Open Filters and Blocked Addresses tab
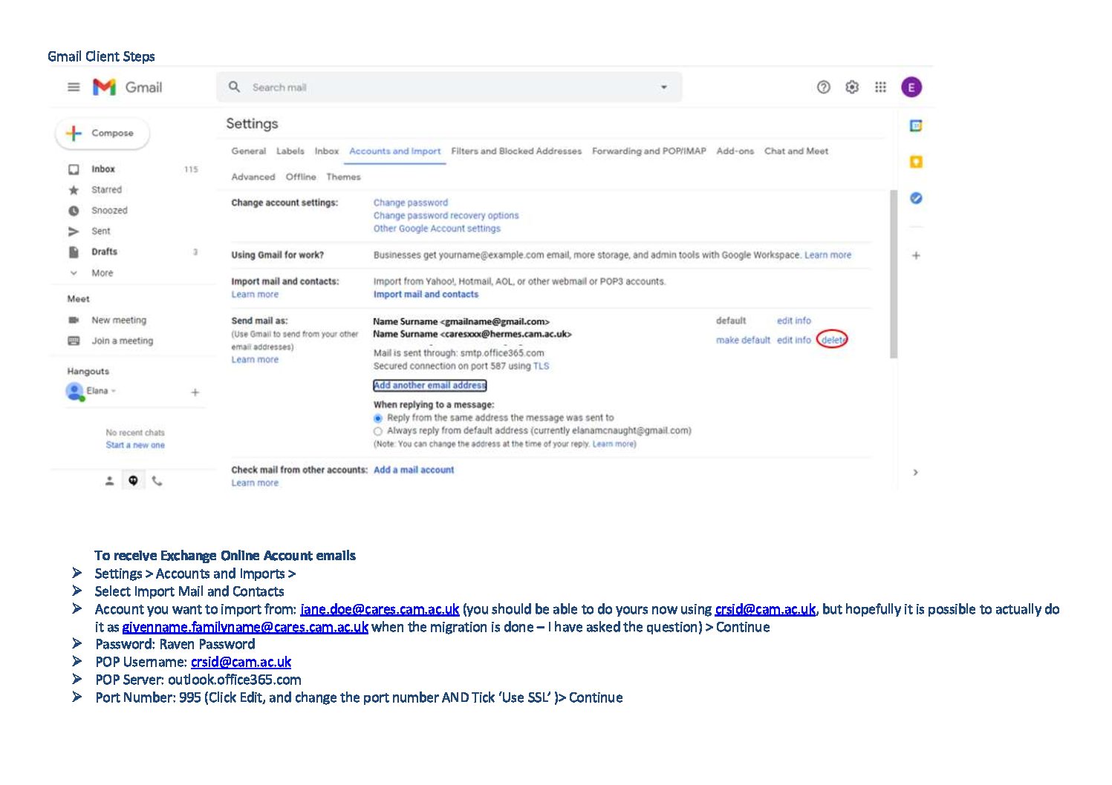This screenshot has width=1112, height=785. (516, 151)
